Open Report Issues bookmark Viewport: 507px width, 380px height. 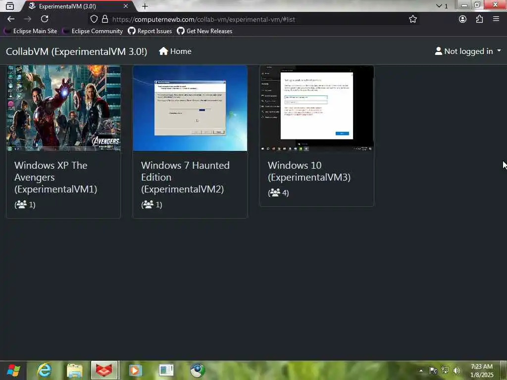(150, 31)
